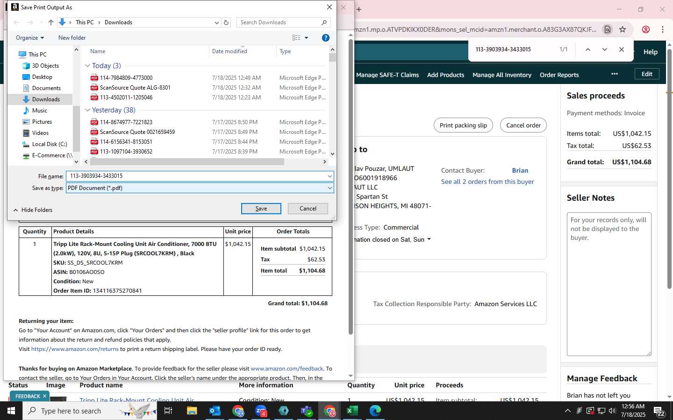Open view options dropdown arrow

click(307, 38)
